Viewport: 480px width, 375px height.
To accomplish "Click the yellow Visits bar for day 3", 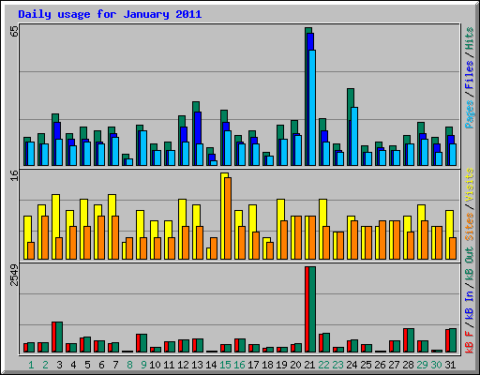I will coord(54,227).
